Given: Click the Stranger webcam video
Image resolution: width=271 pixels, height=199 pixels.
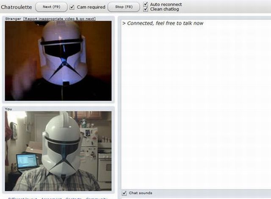Looking at the screenshot, I should tap(58, 61).
